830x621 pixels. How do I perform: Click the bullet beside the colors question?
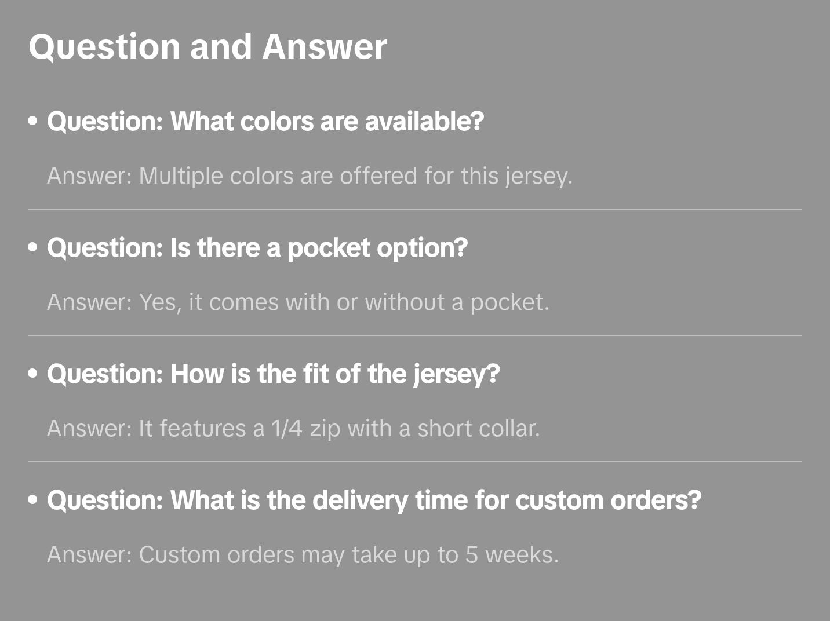(33, 121)
